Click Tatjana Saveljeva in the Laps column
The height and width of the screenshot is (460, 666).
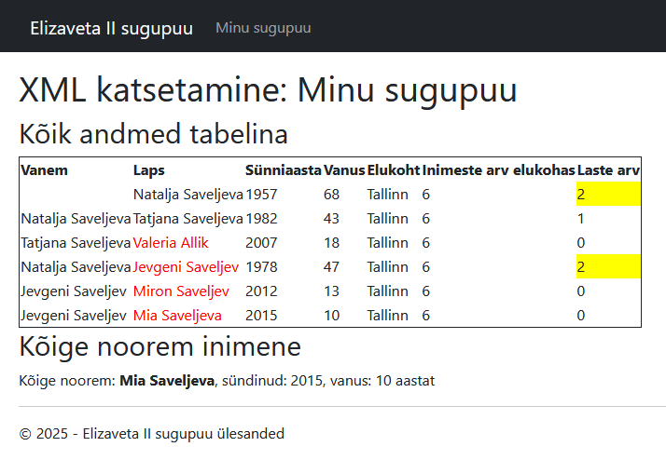187,219
